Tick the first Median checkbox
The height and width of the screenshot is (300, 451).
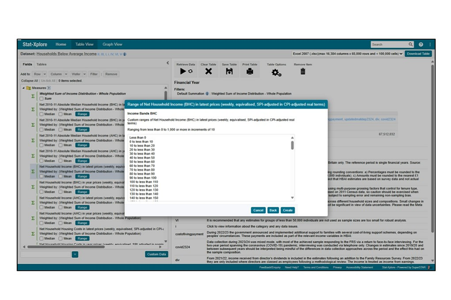[42, 114]
